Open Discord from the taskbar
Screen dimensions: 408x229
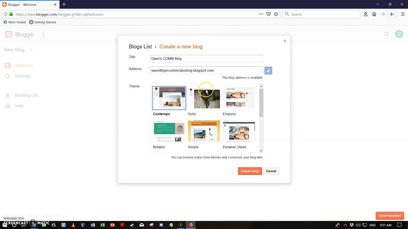[161, 225]
